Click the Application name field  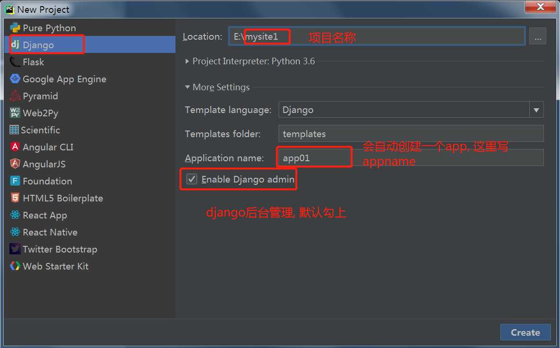click(411, 157)
